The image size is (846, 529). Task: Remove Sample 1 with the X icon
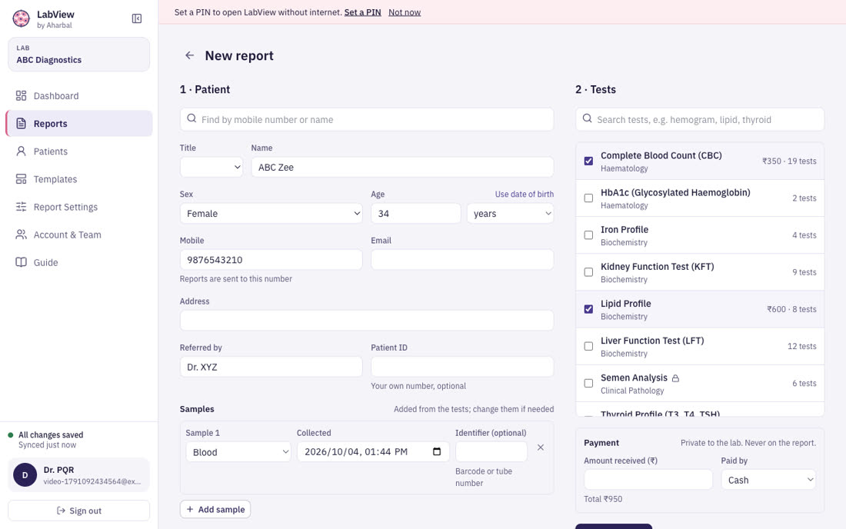[x=541, y=447]
